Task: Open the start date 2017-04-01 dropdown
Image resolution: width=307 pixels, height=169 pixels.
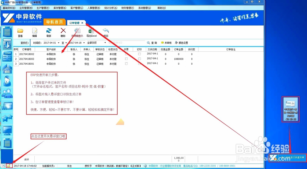Action: tap(59, 42)
